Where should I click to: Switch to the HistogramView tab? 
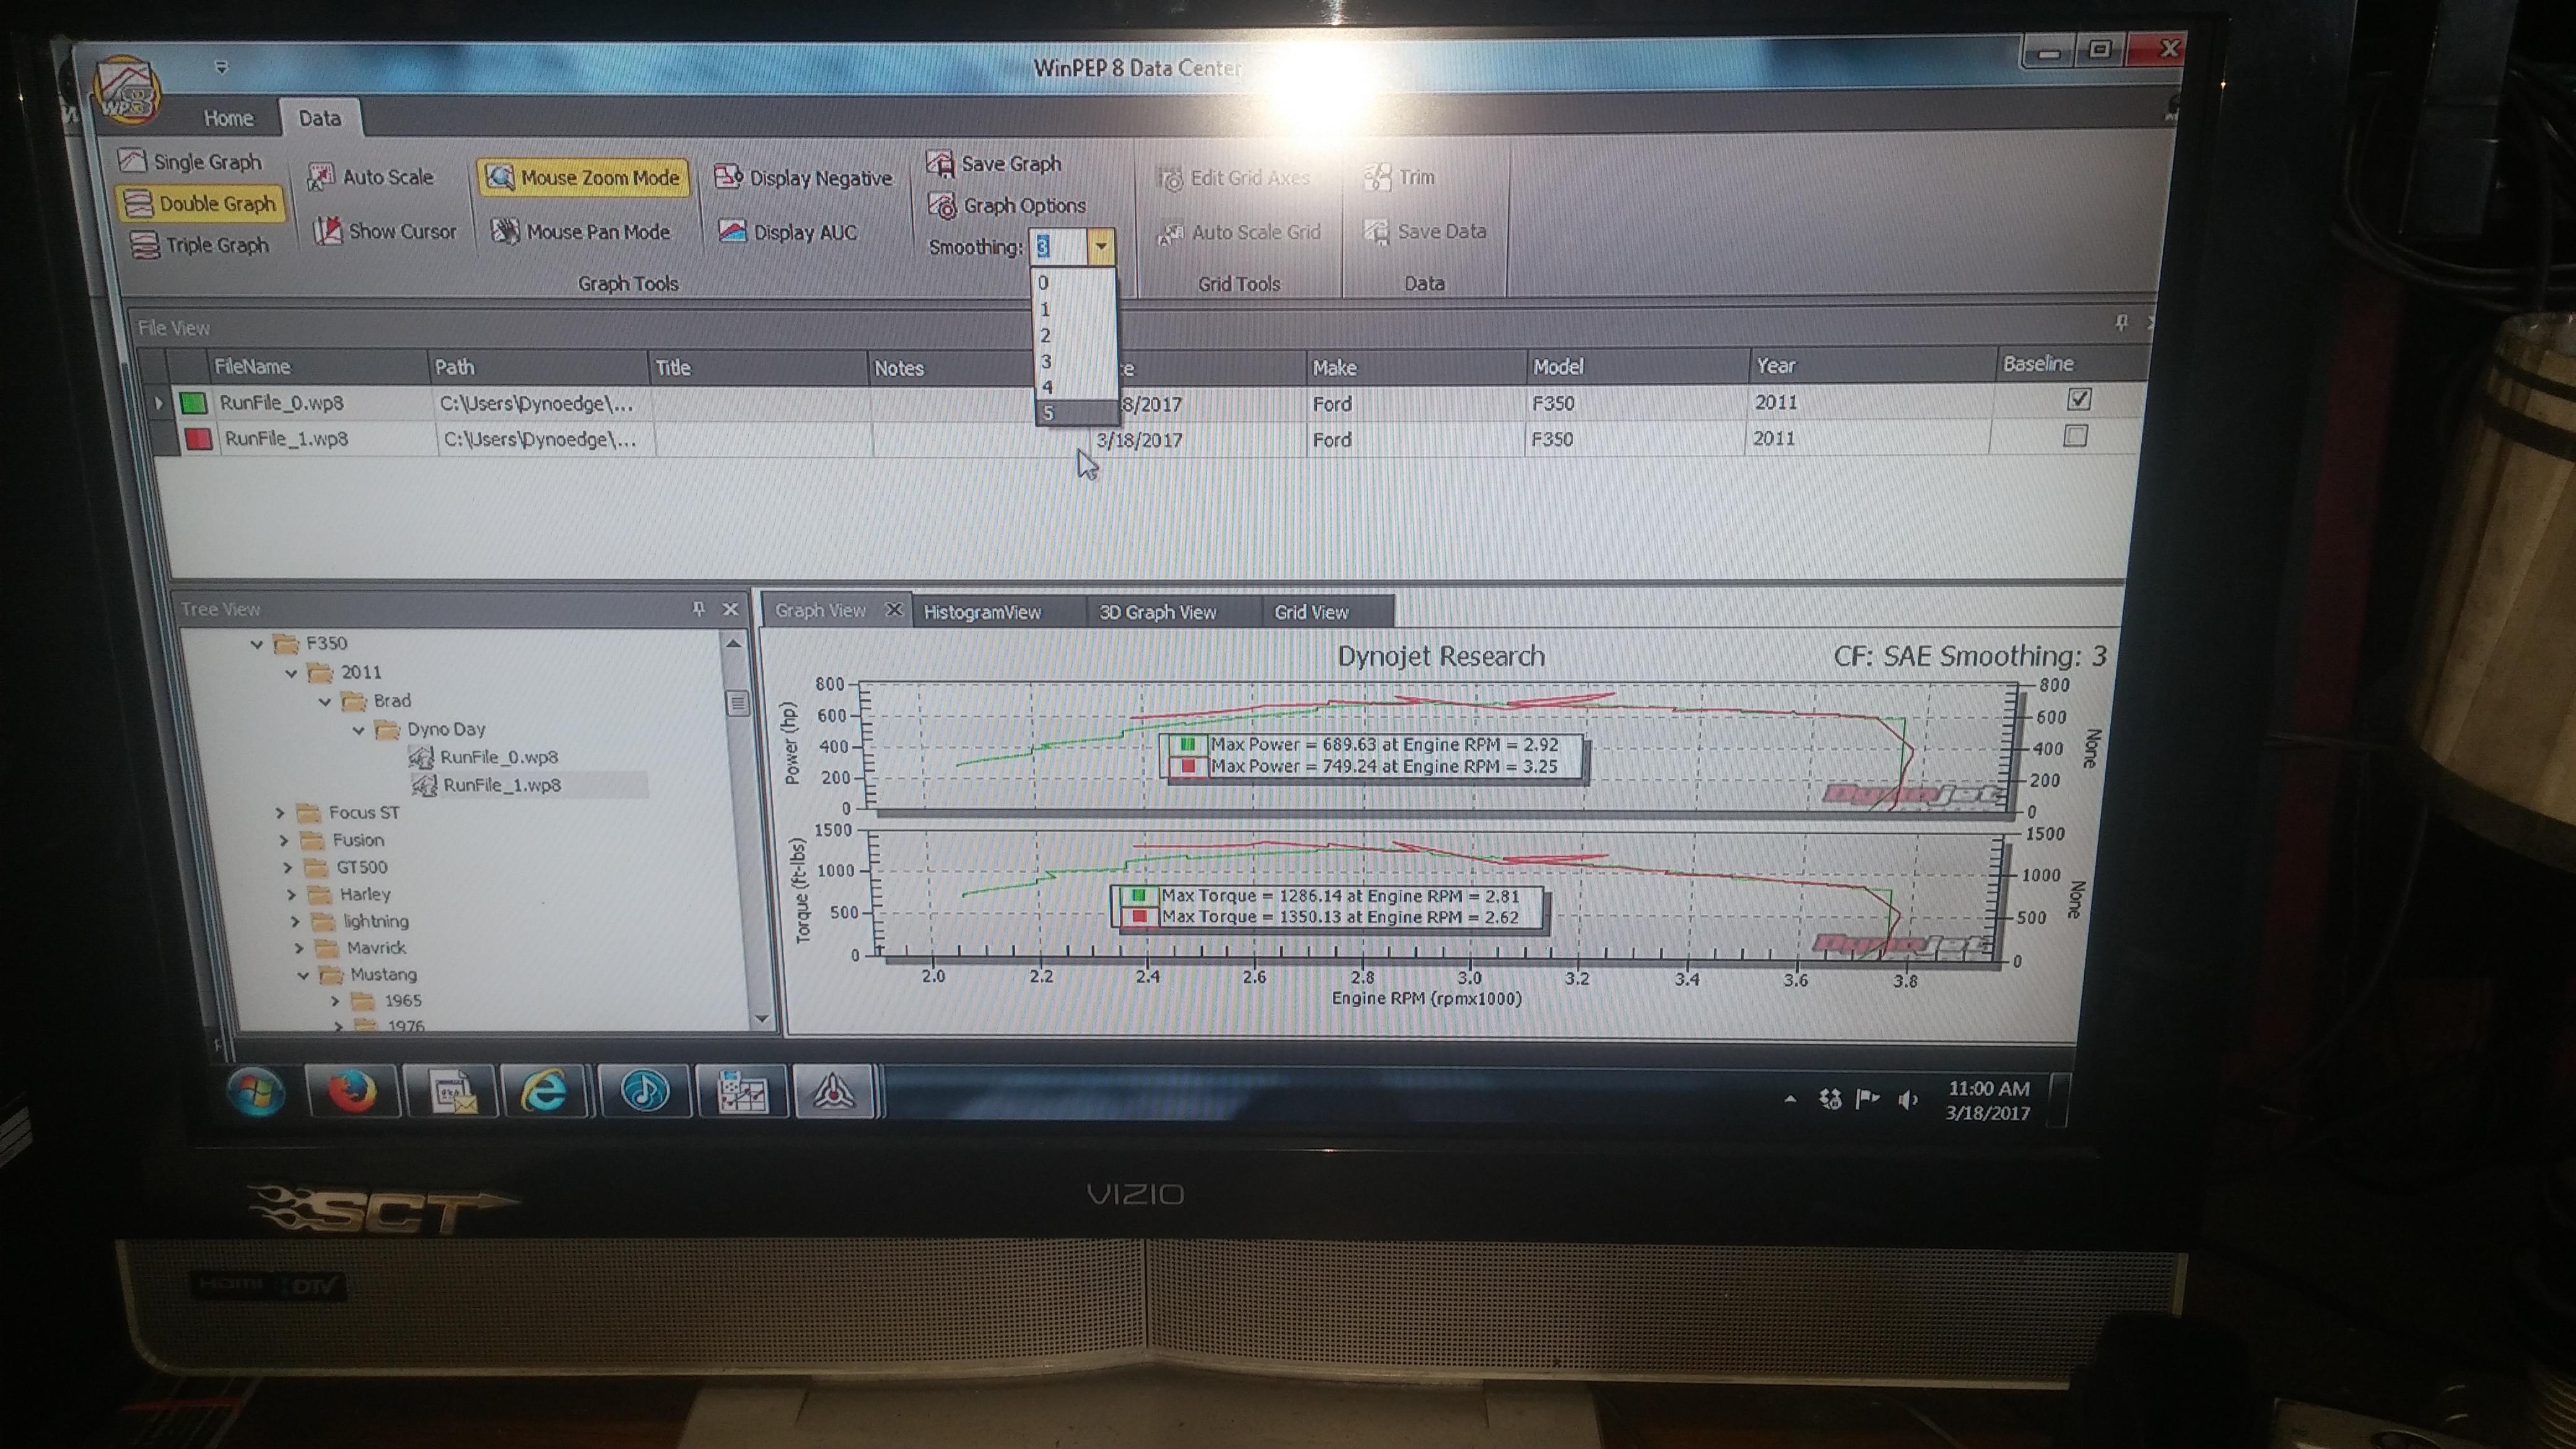tap(982, 612)
